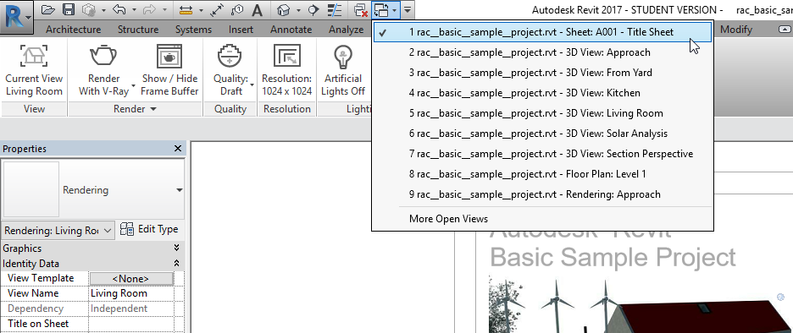Image resolution: width=793 pixels, height=333 pixels.
Task: Click the Open folder icon in quick access toolbar
Action: click(47, 9)
